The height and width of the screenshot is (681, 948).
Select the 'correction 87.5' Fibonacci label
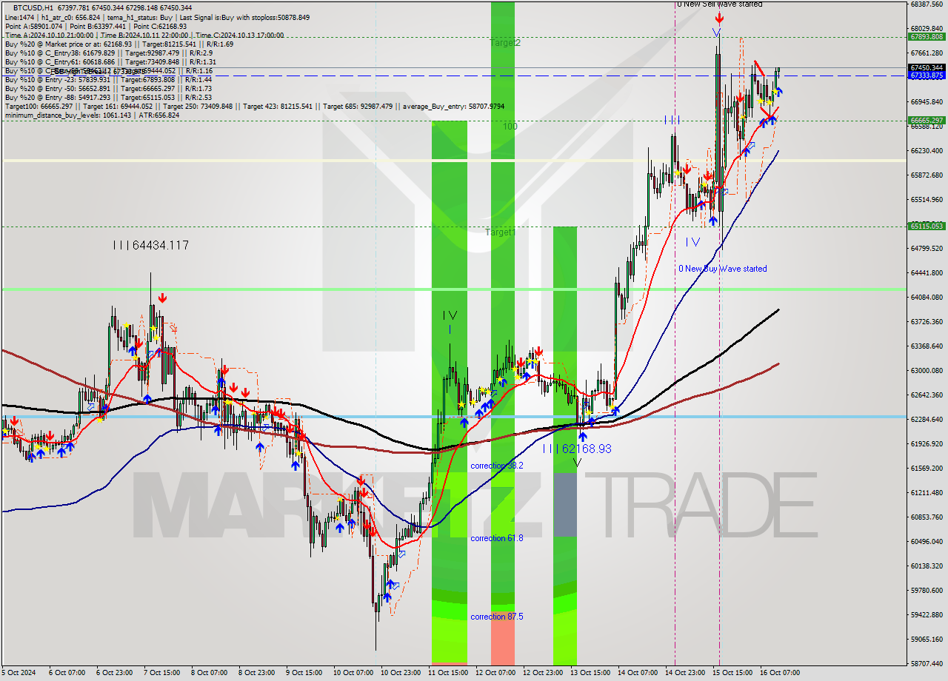pyautogui.click(x=497, y=617)
